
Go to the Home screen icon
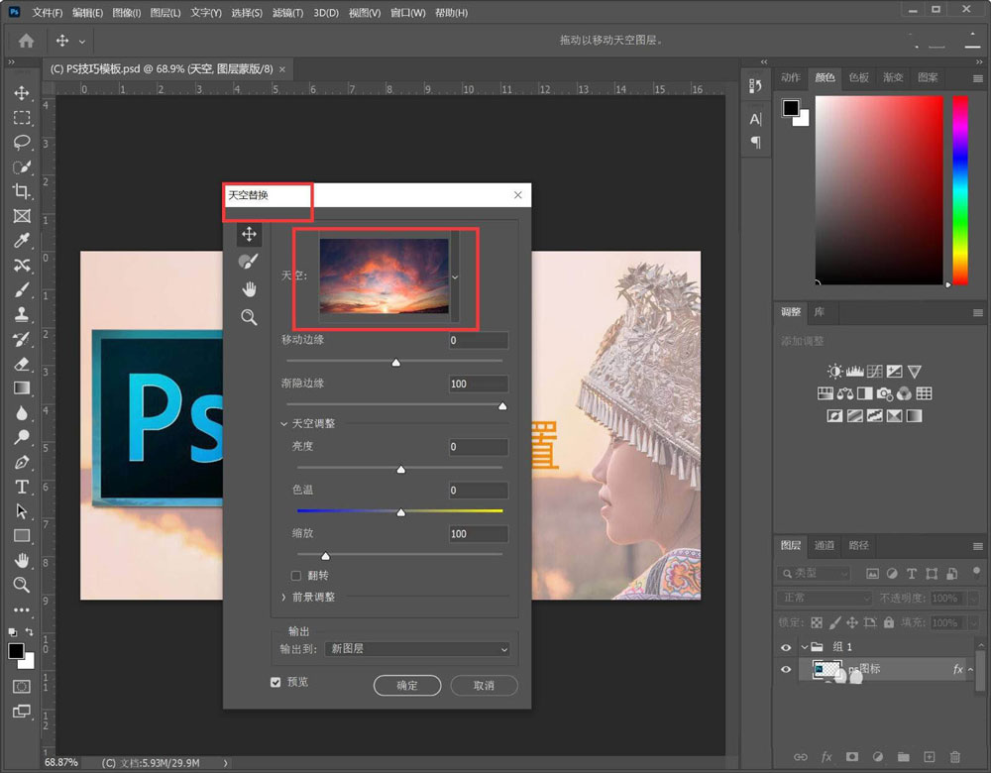[26, 41]
